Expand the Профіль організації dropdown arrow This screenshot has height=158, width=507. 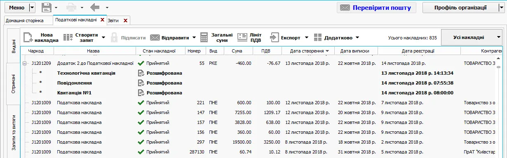coord(501,7)
